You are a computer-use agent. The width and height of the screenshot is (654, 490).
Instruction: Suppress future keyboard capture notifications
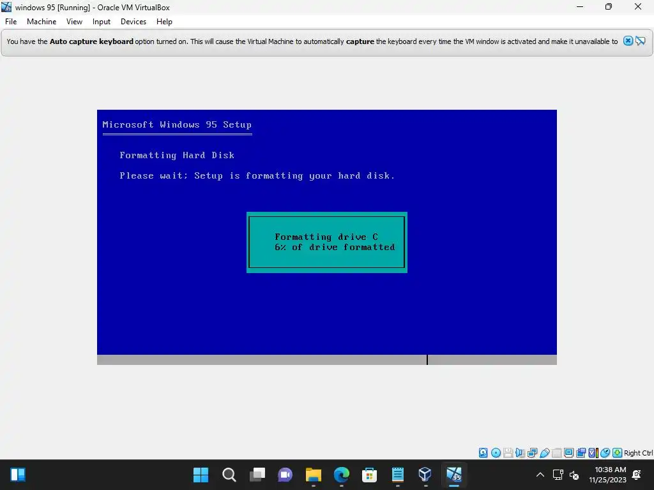640,41
